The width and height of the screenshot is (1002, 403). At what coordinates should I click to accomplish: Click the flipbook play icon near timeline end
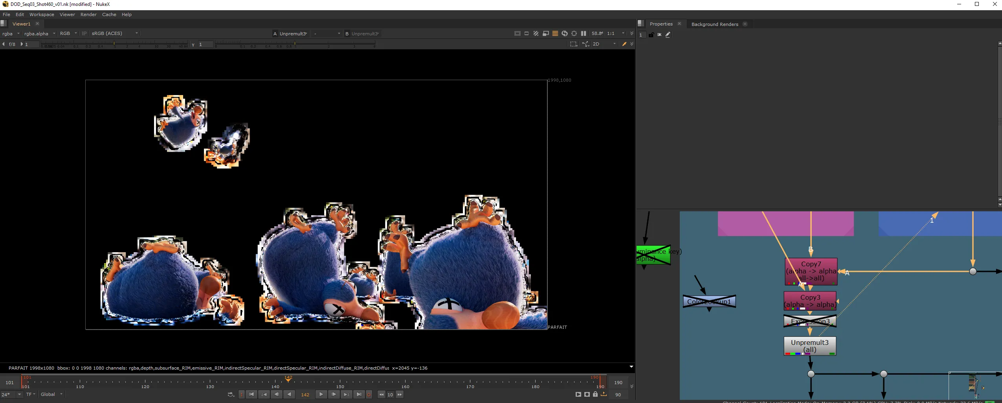point(578,394)
